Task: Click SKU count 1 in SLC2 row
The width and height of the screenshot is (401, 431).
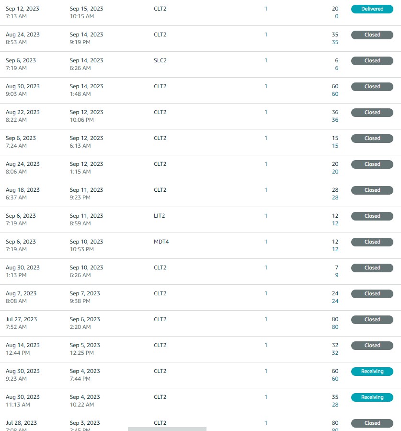Action: tap(265, 60)
